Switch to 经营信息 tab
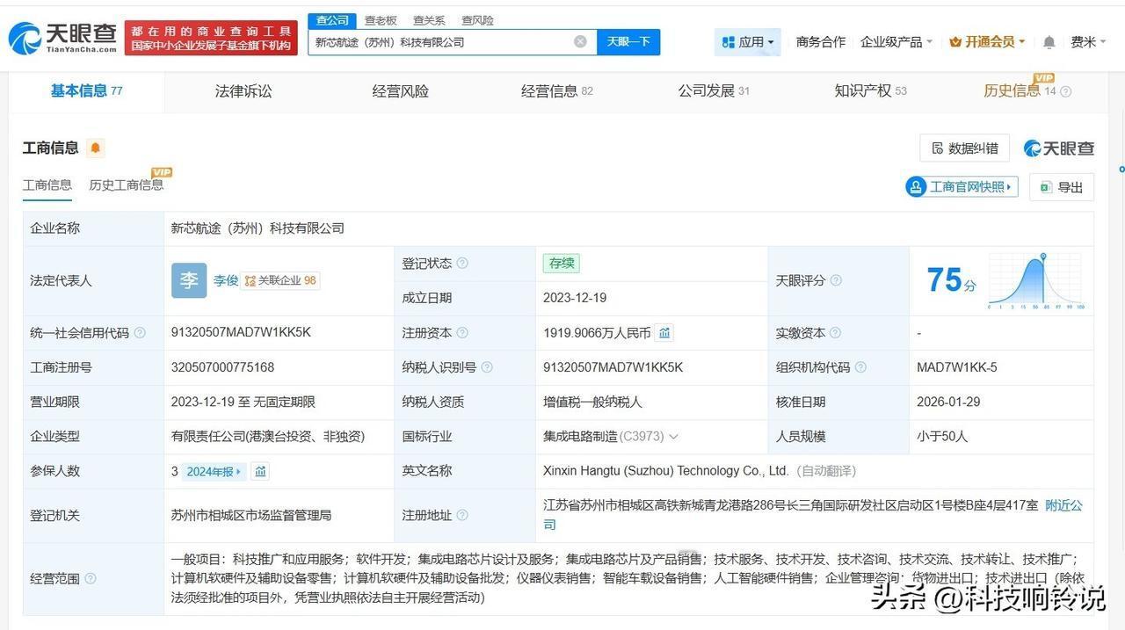Image resolution: width=1125 pixels, height=630 pixels. pos(556,91)
